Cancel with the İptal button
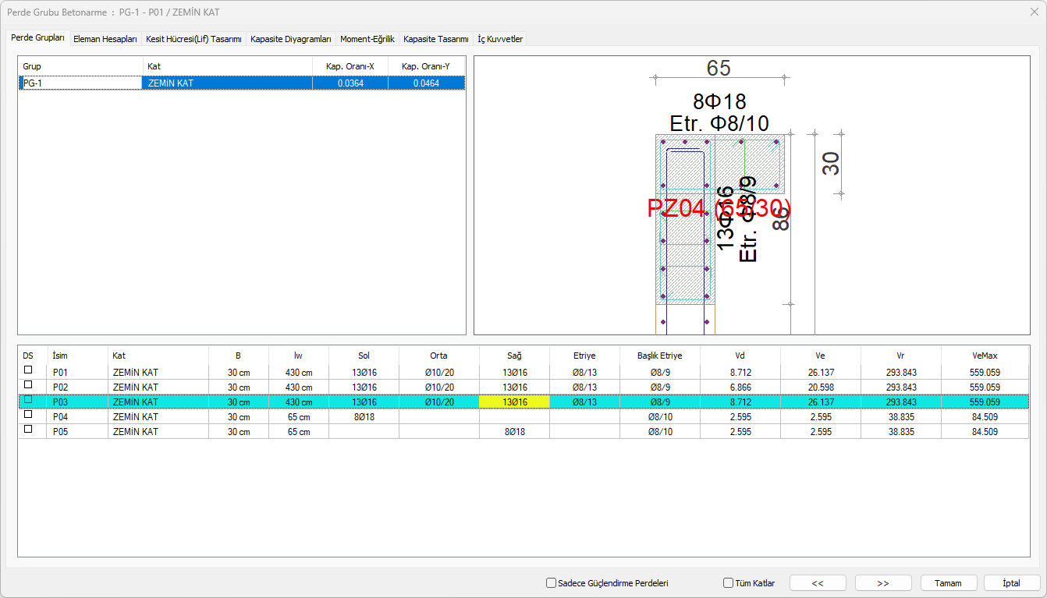Screen dimensions: 1047x598 click(1012, 583)
